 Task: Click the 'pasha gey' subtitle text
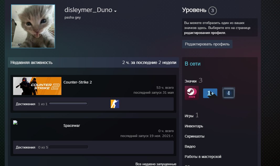click(x=72, y=17)
